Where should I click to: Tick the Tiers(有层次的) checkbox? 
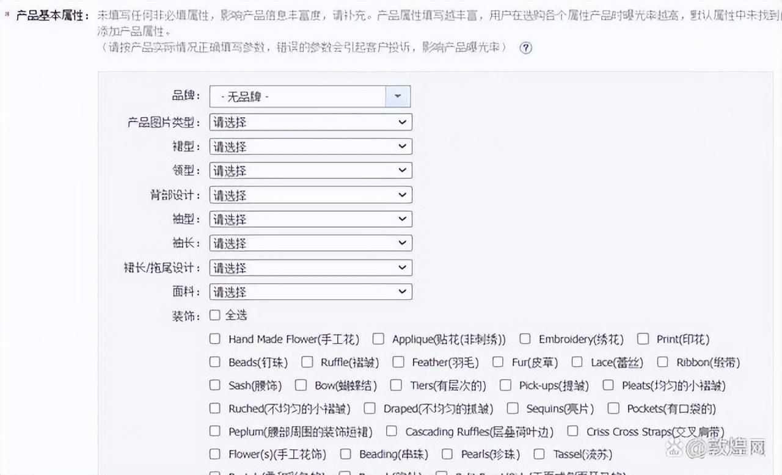click(x=396, y=385)
